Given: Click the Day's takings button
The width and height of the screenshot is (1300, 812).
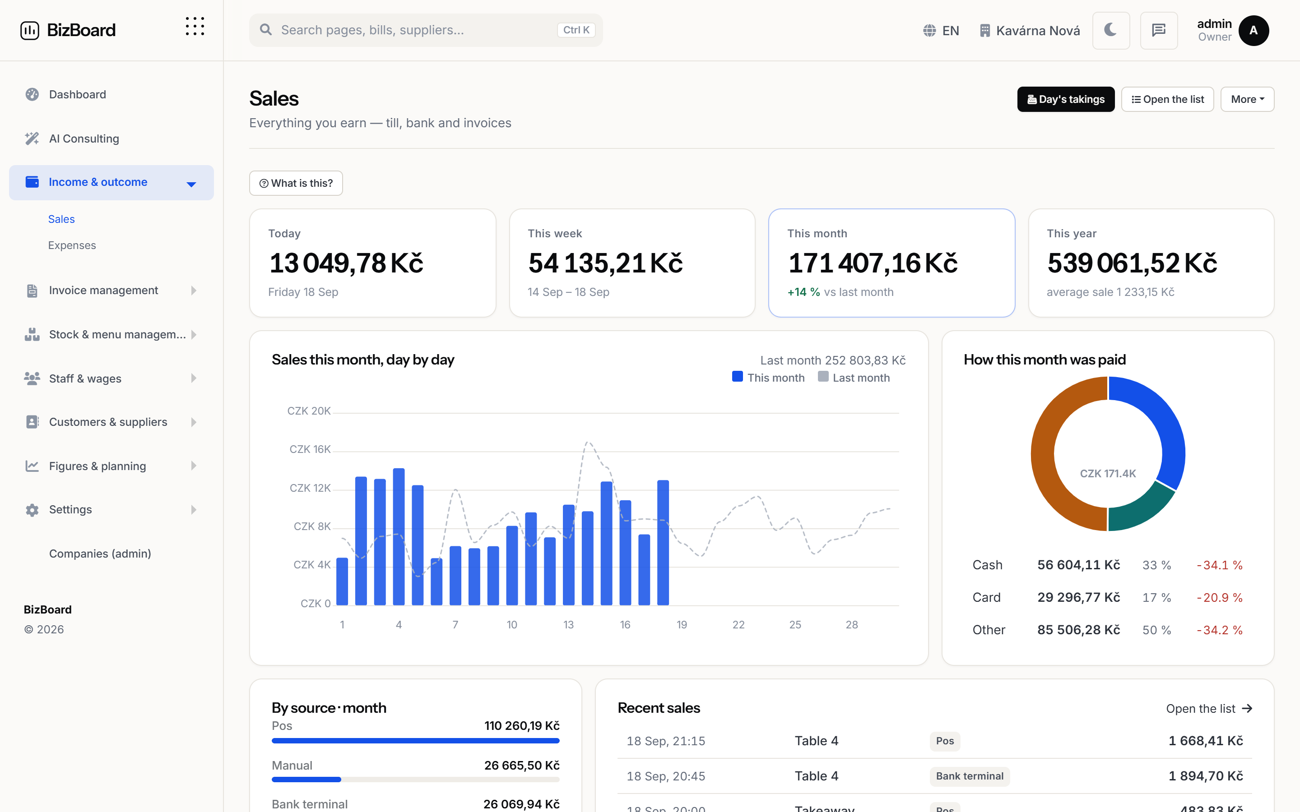Looking at the screenshot, I should click(1066, 99).
